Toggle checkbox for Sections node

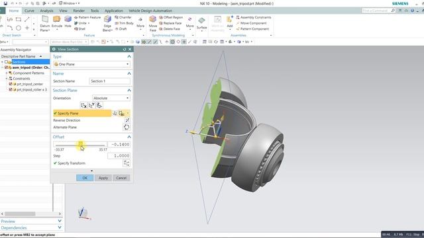[x=6, y=62]
